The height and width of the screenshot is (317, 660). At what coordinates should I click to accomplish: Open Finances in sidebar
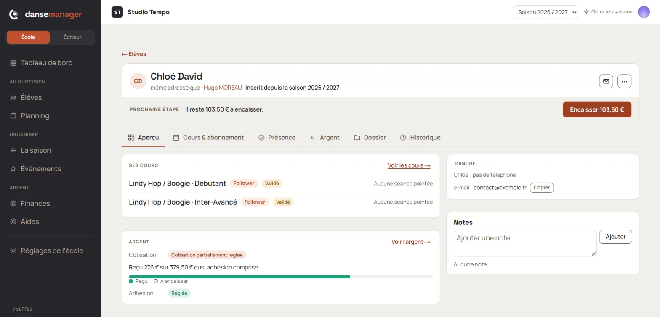(x=30, y=203)
